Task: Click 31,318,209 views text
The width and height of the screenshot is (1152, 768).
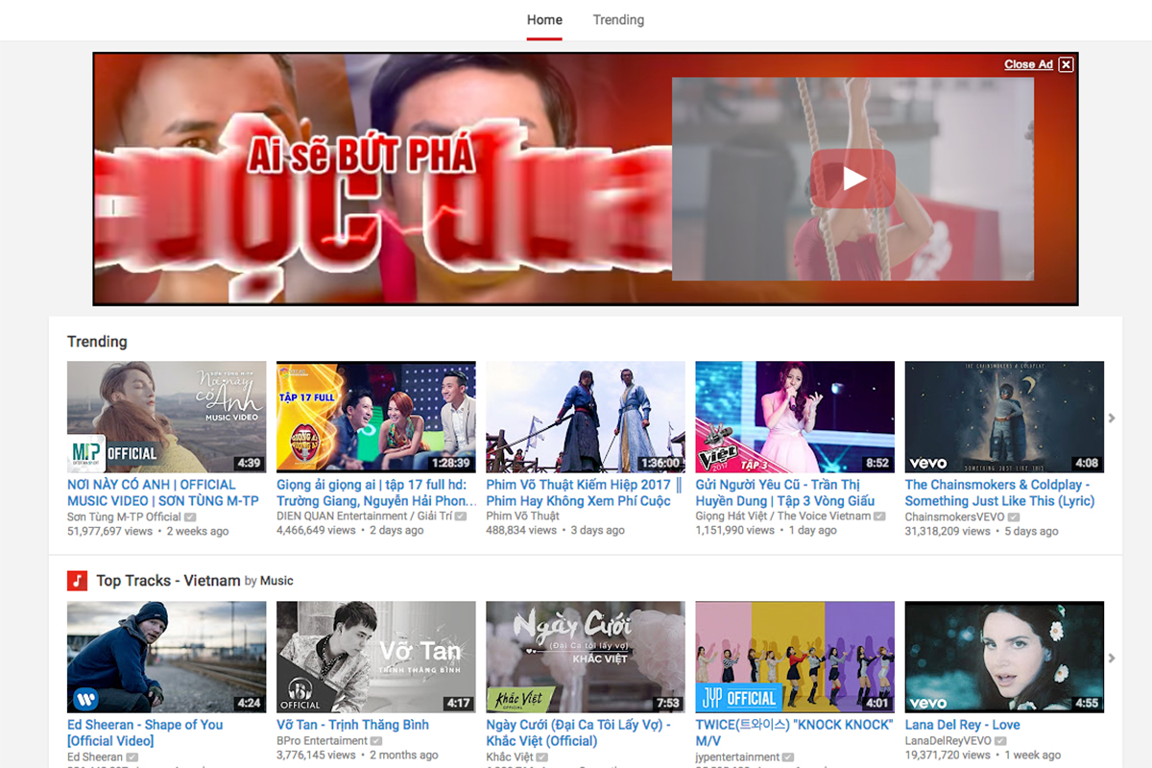Action: click(x=948, y=531)
